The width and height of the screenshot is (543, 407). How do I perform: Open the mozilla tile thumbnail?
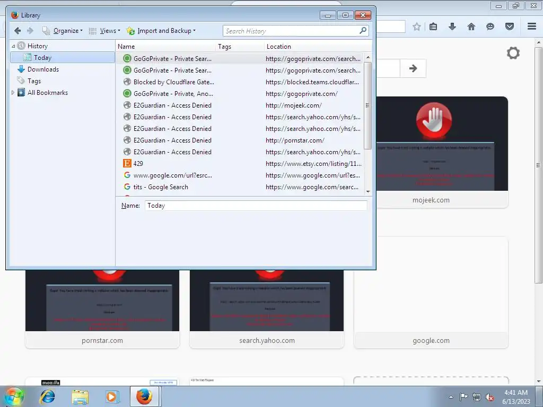[102, 382]
